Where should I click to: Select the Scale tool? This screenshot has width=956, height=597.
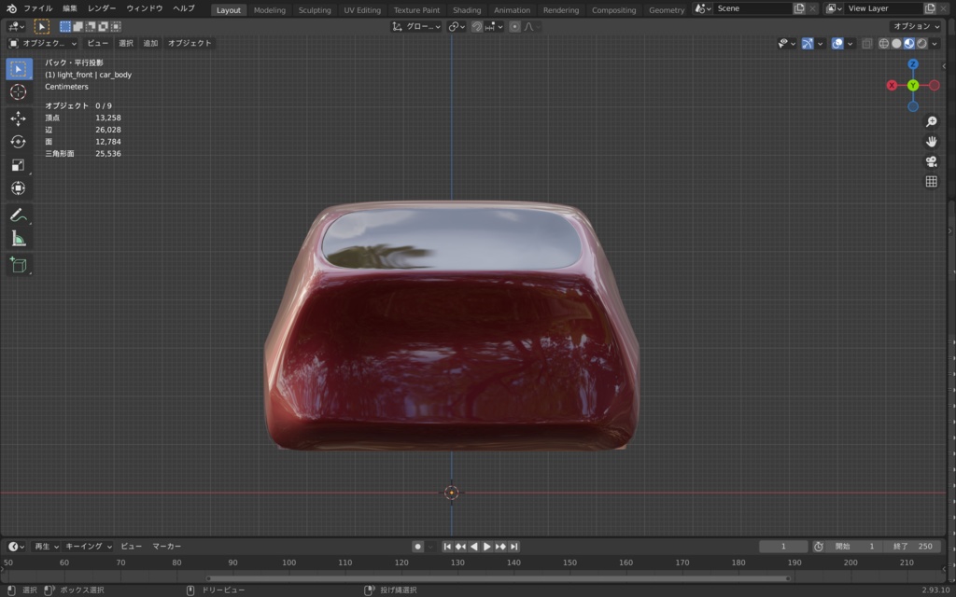pos(19,164)
